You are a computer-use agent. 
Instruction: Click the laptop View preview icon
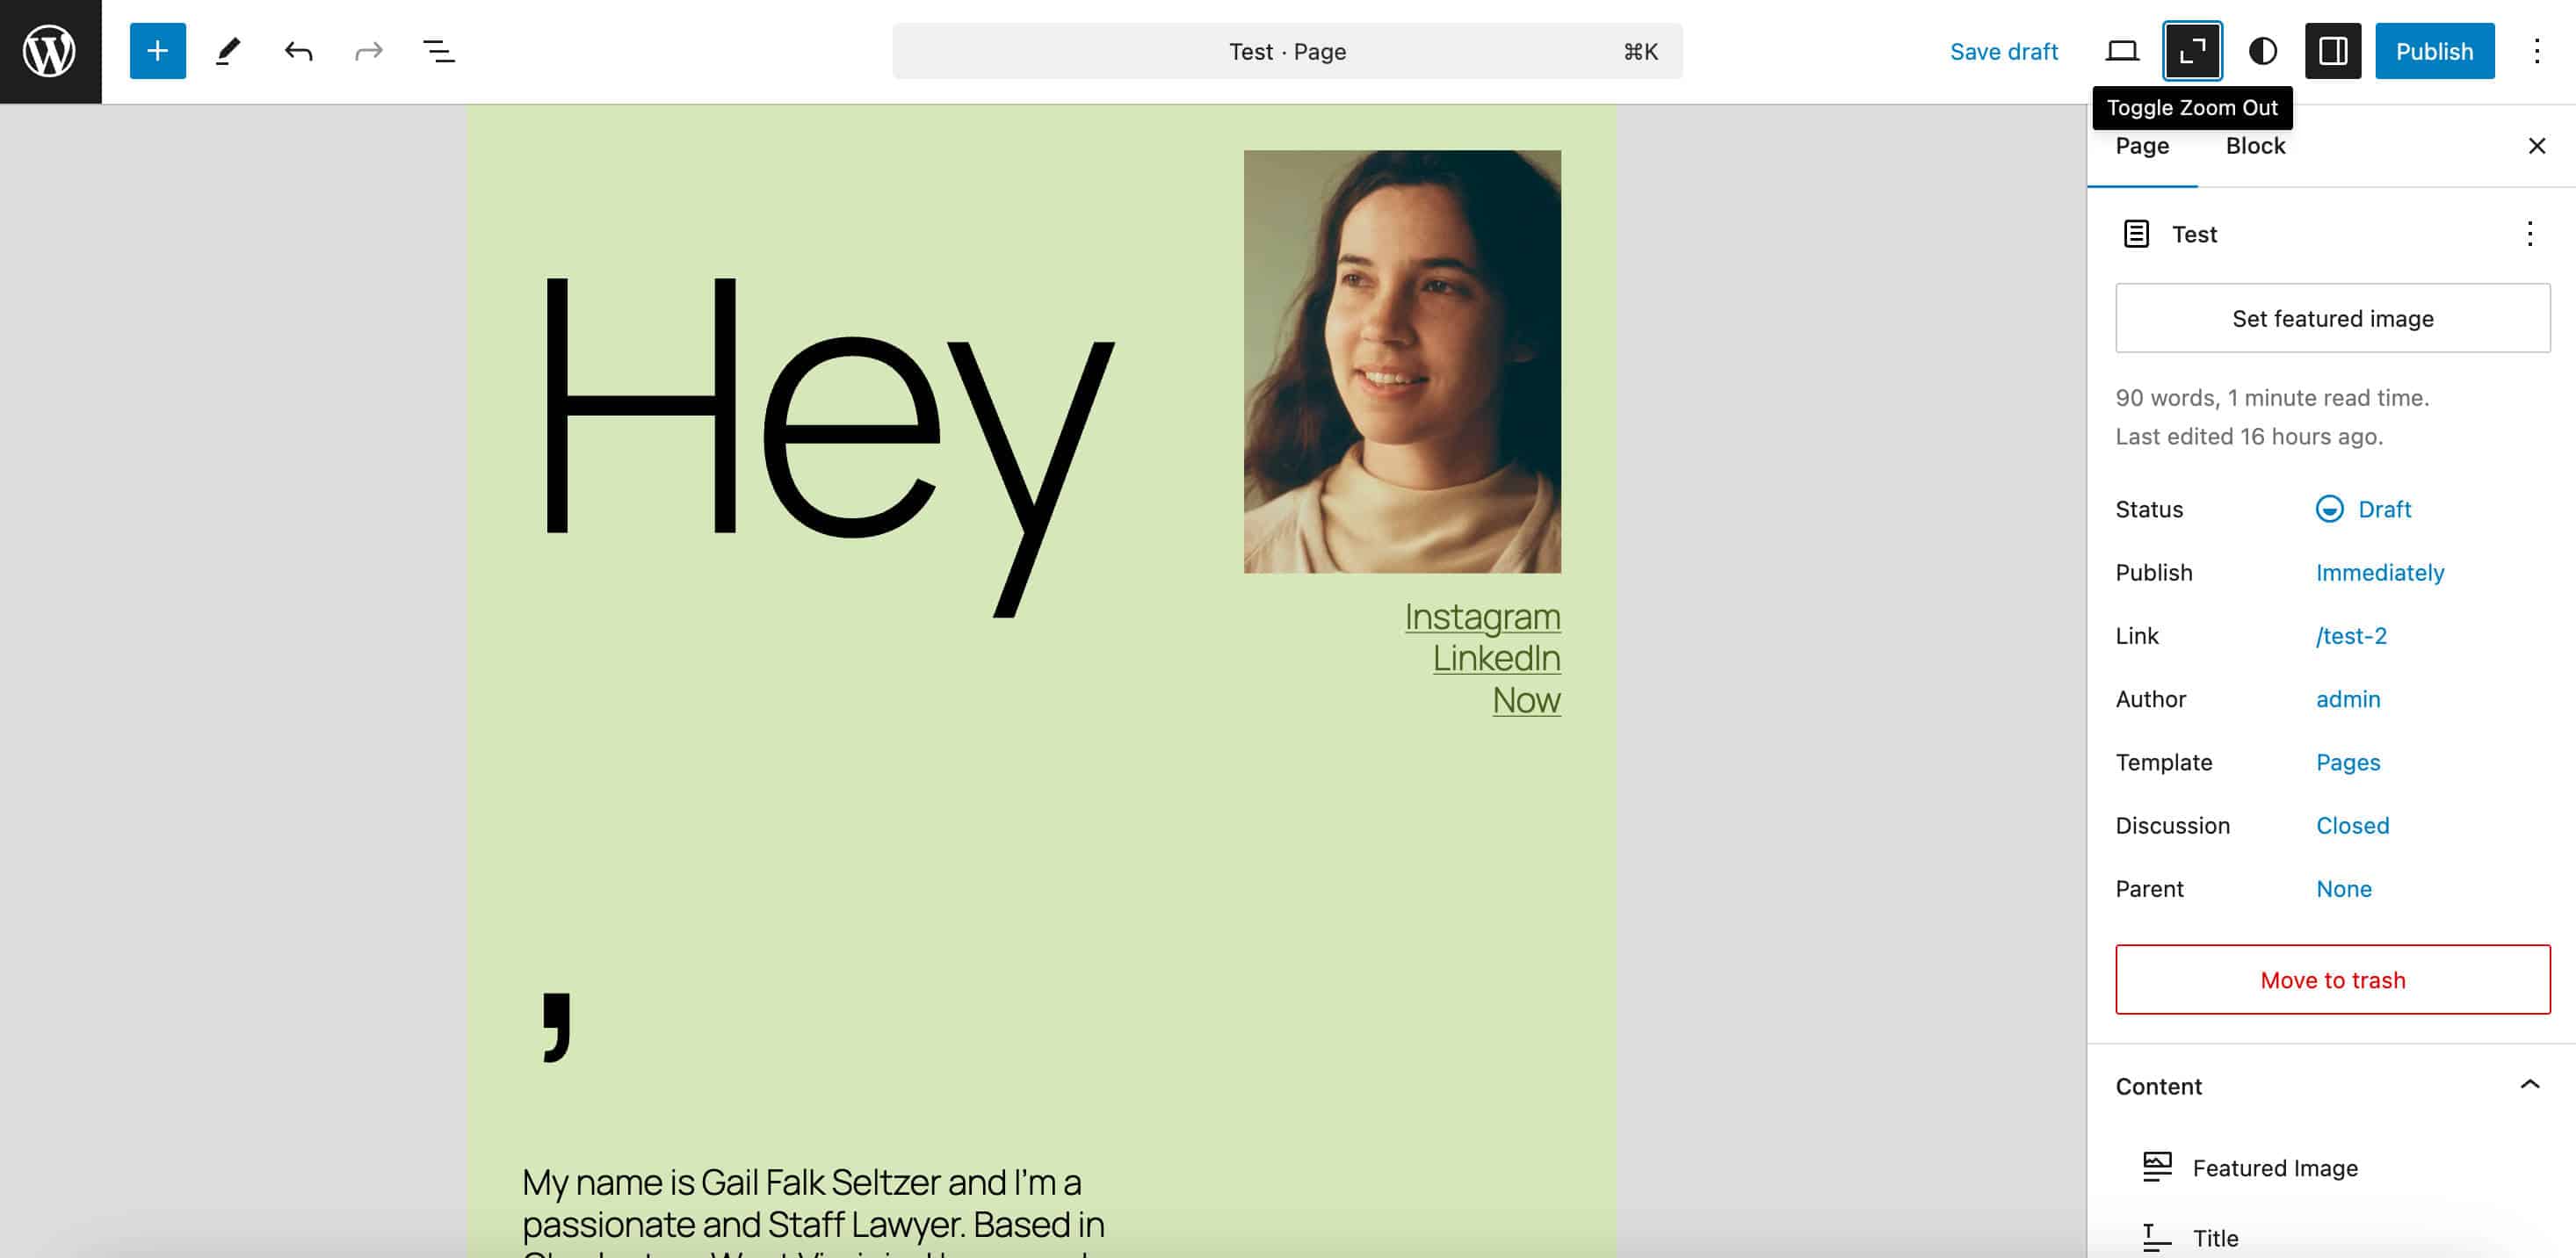pyautogui.click(x=2122, y=51)
